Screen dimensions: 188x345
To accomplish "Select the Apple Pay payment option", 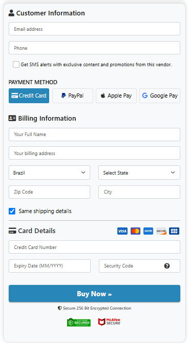I will point(116,95).
